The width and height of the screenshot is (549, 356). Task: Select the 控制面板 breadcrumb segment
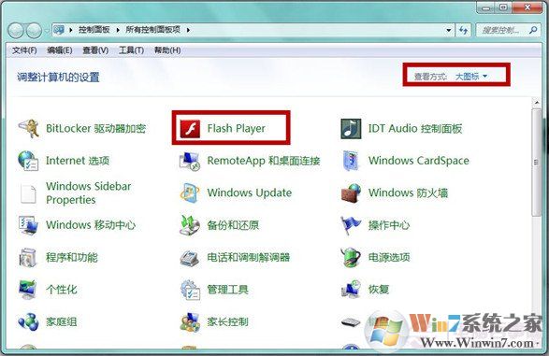tap(94, 30)
